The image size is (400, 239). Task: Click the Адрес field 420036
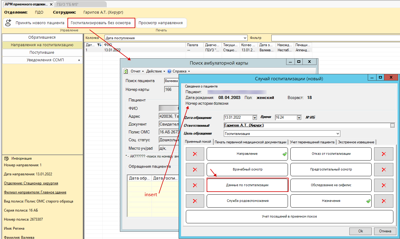pos(169,116)
